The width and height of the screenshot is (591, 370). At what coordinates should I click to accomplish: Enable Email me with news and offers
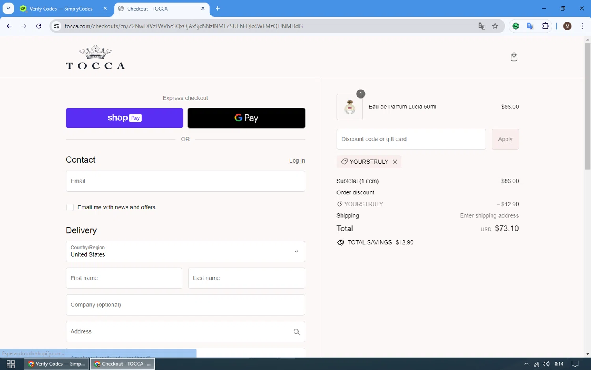[70, 207]
